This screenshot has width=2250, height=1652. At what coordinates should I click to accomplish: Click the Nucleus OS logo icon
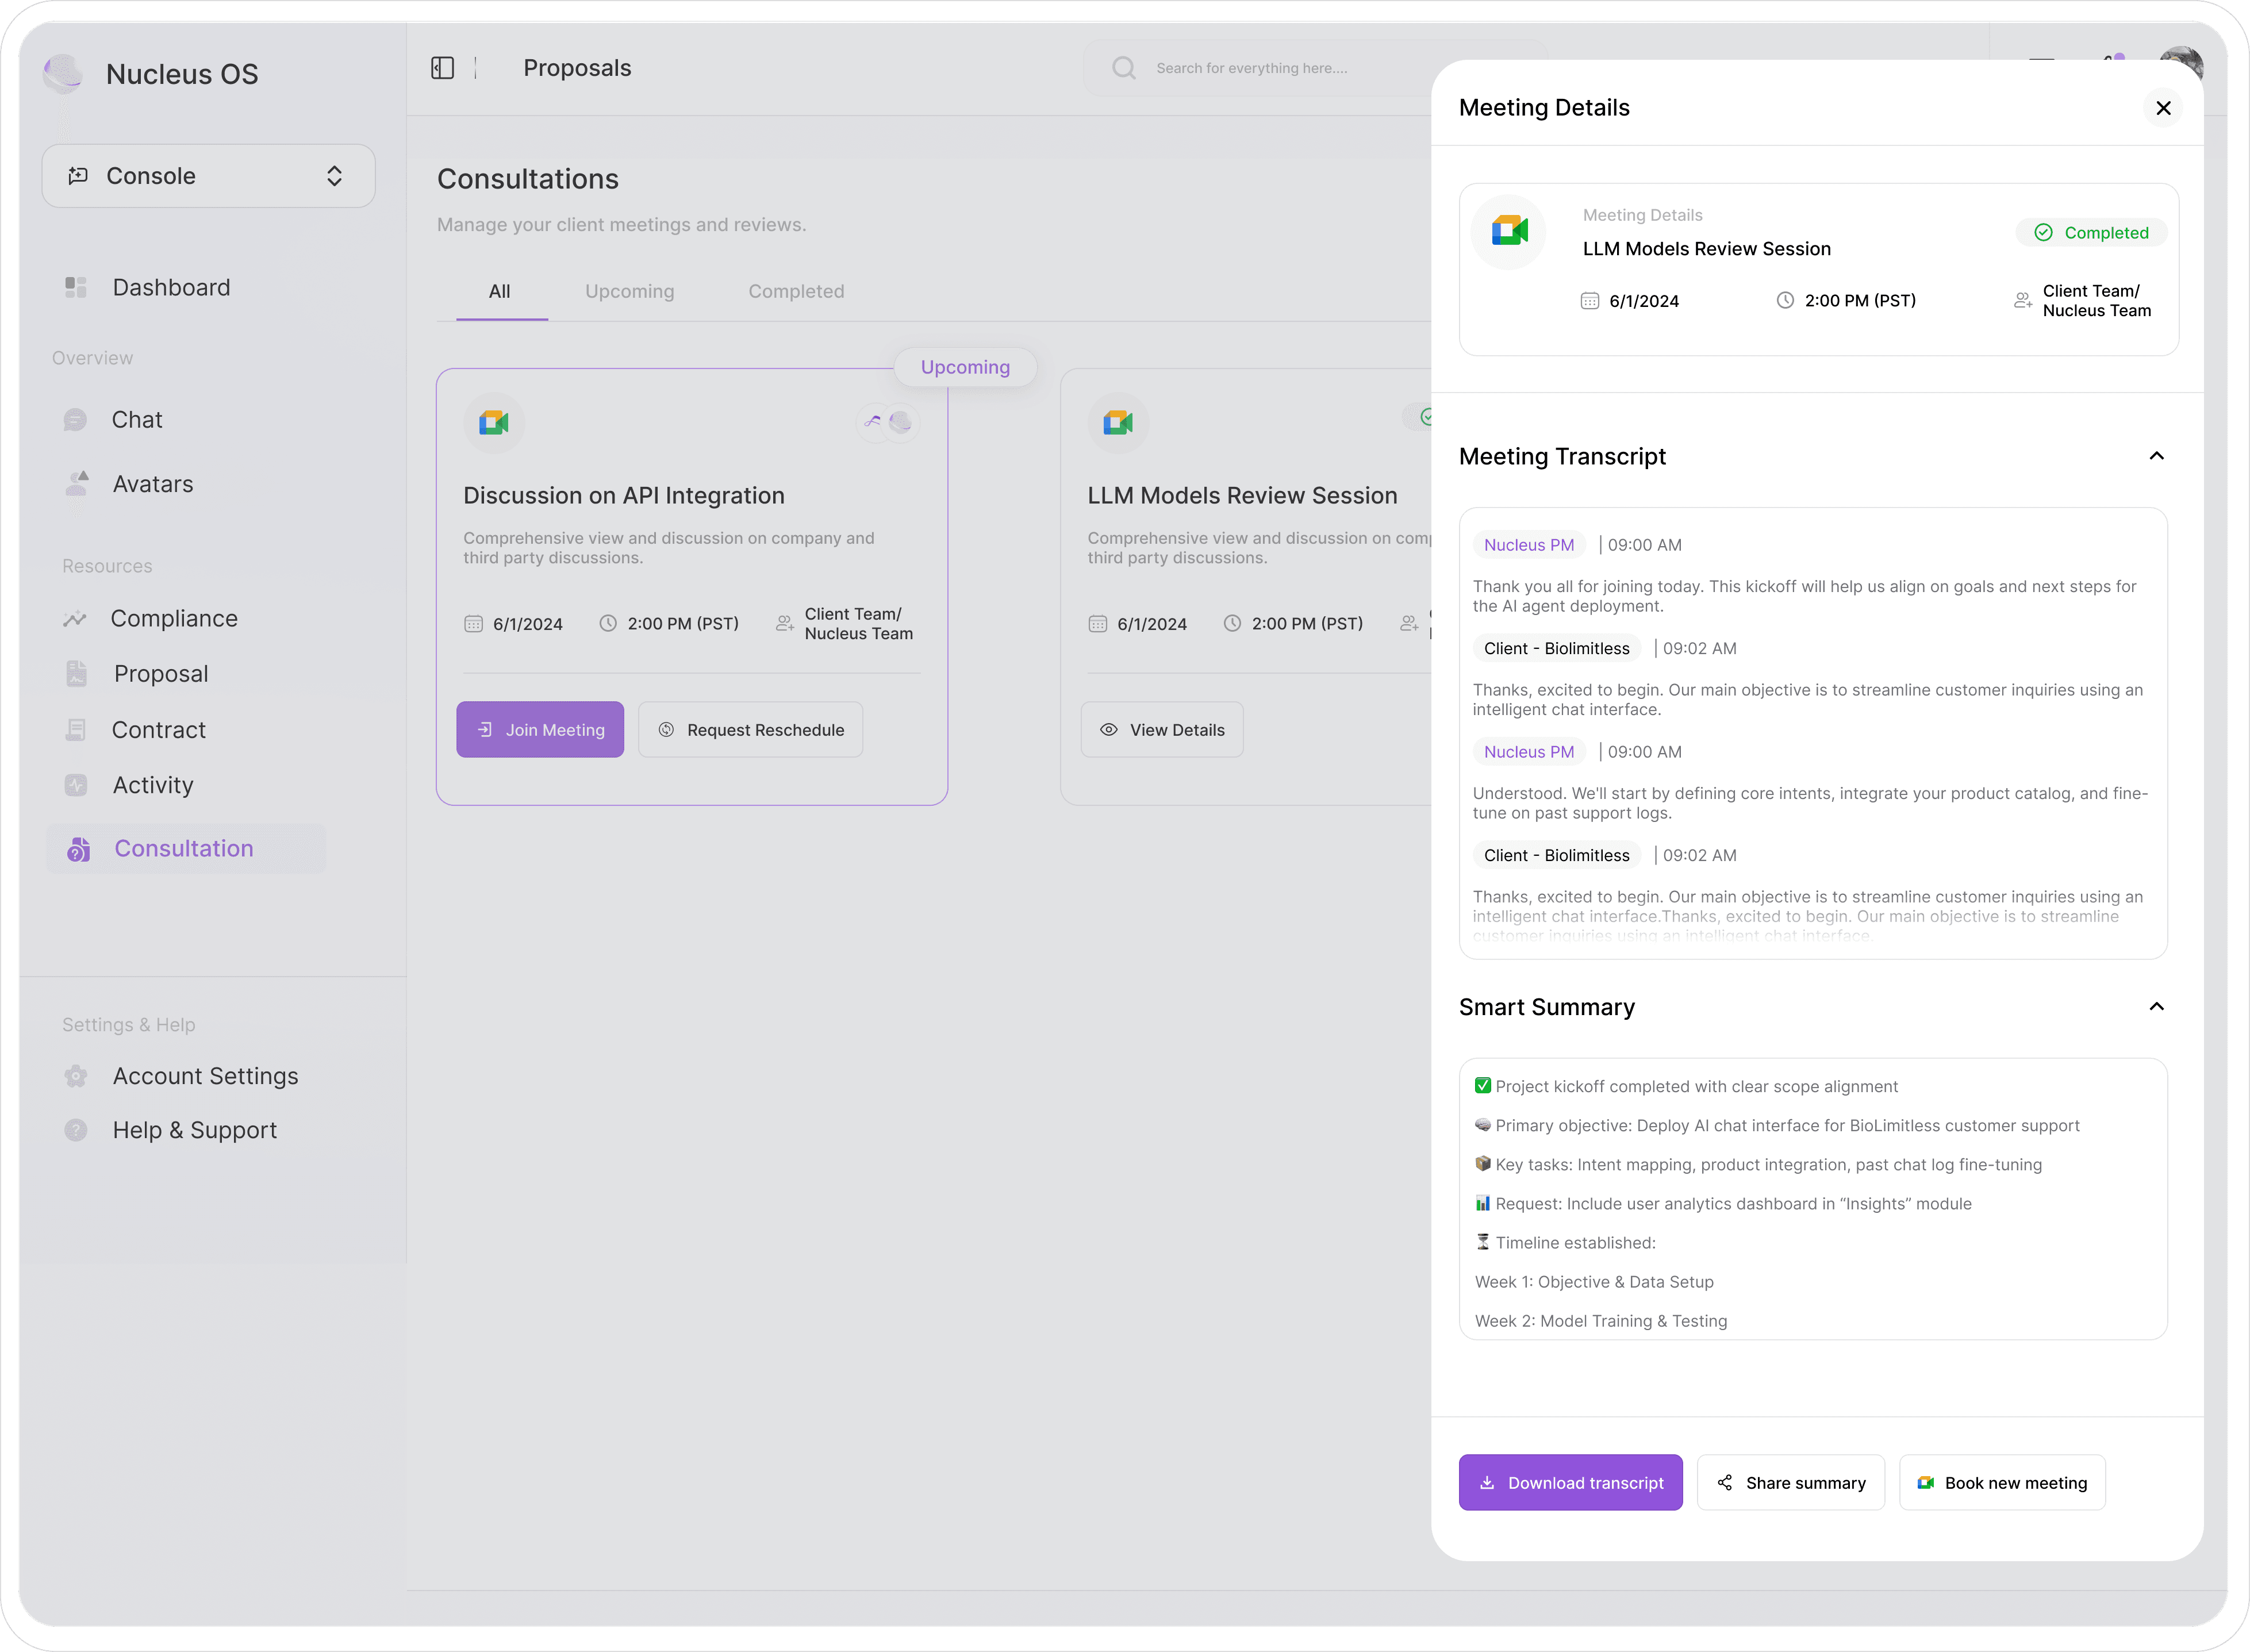tap(63, 73)
